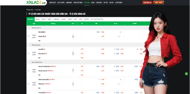Switch to the Ladbrokes bookmaker tab
The width and height of the screenshot is (190, 94).
(x=56, y=19)
